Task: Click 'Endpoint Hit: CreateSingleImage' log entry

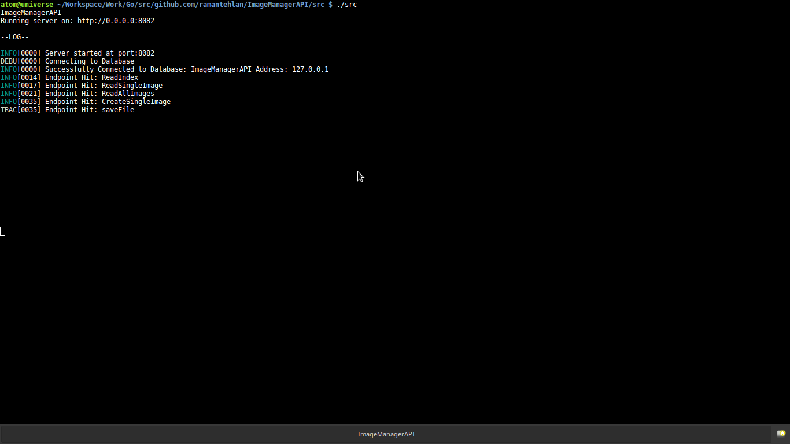Action: click(86, 102)
